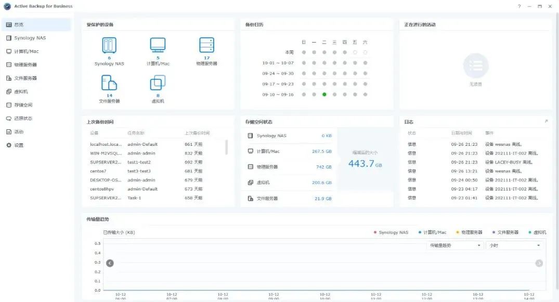Click the 200.6 GB storage value
Screen dimensions: 559x302
pos(321,183)
